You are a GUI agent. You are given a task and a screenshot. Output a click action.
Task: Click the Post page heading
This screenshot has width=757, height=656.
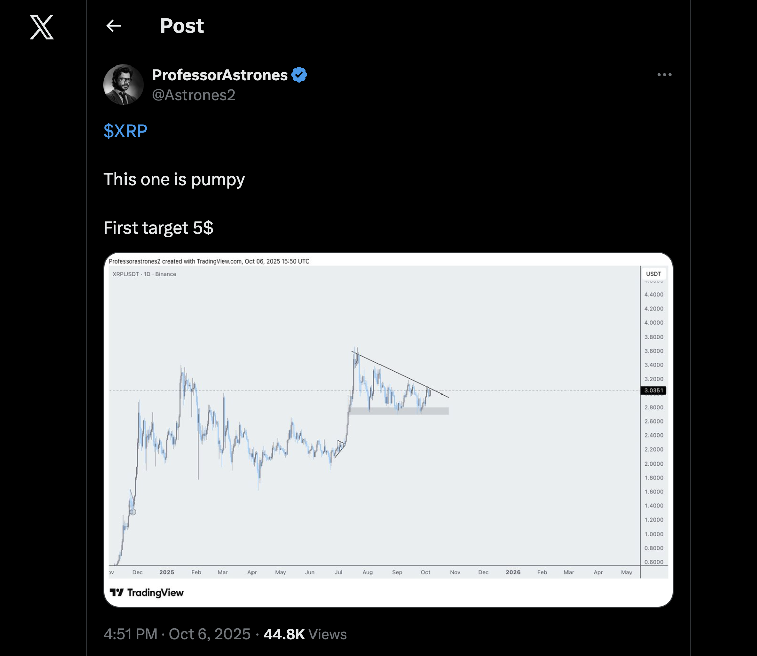coord(181,26)
